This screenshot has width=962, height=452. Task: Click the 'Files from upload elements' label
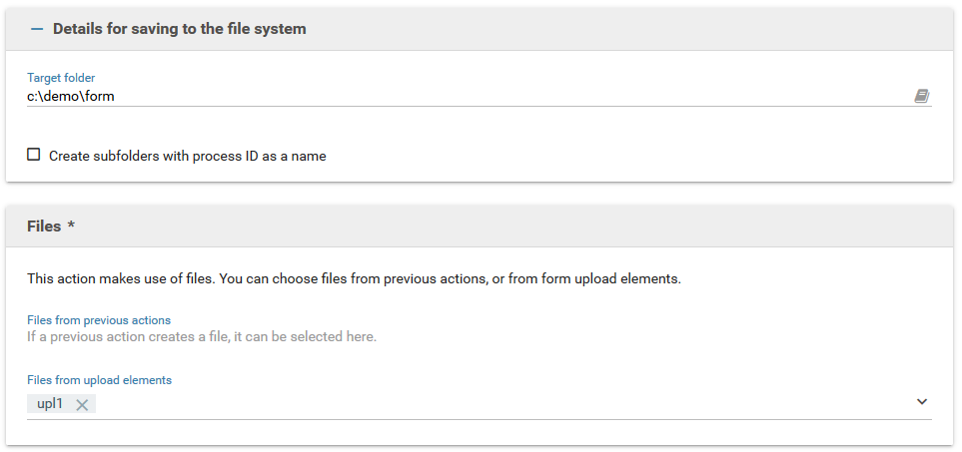pyautogui.click(x=99, y=379)
